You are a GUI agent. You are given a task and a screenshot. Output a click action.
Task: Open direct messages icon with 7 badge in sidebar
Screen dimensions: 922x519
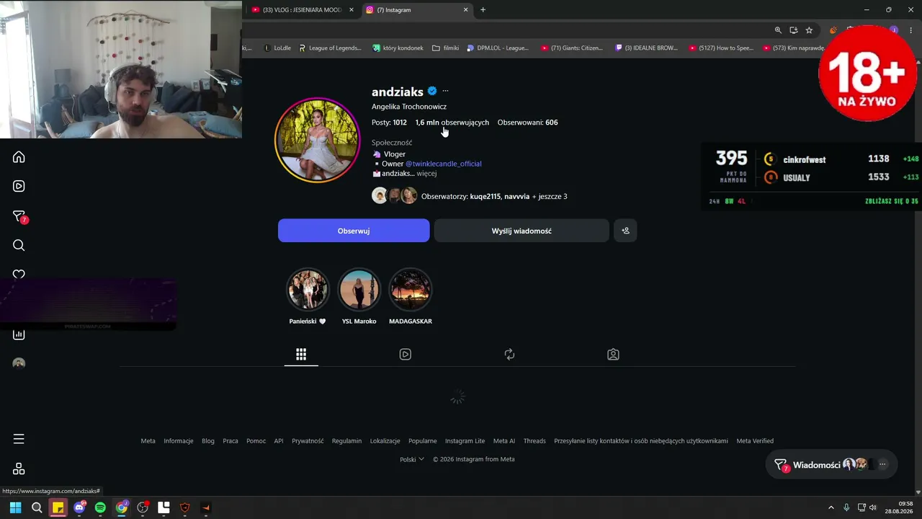[x=19, y=216]
